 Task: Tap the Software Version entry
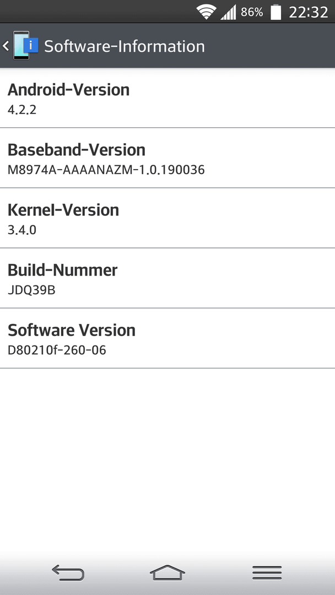167,338
